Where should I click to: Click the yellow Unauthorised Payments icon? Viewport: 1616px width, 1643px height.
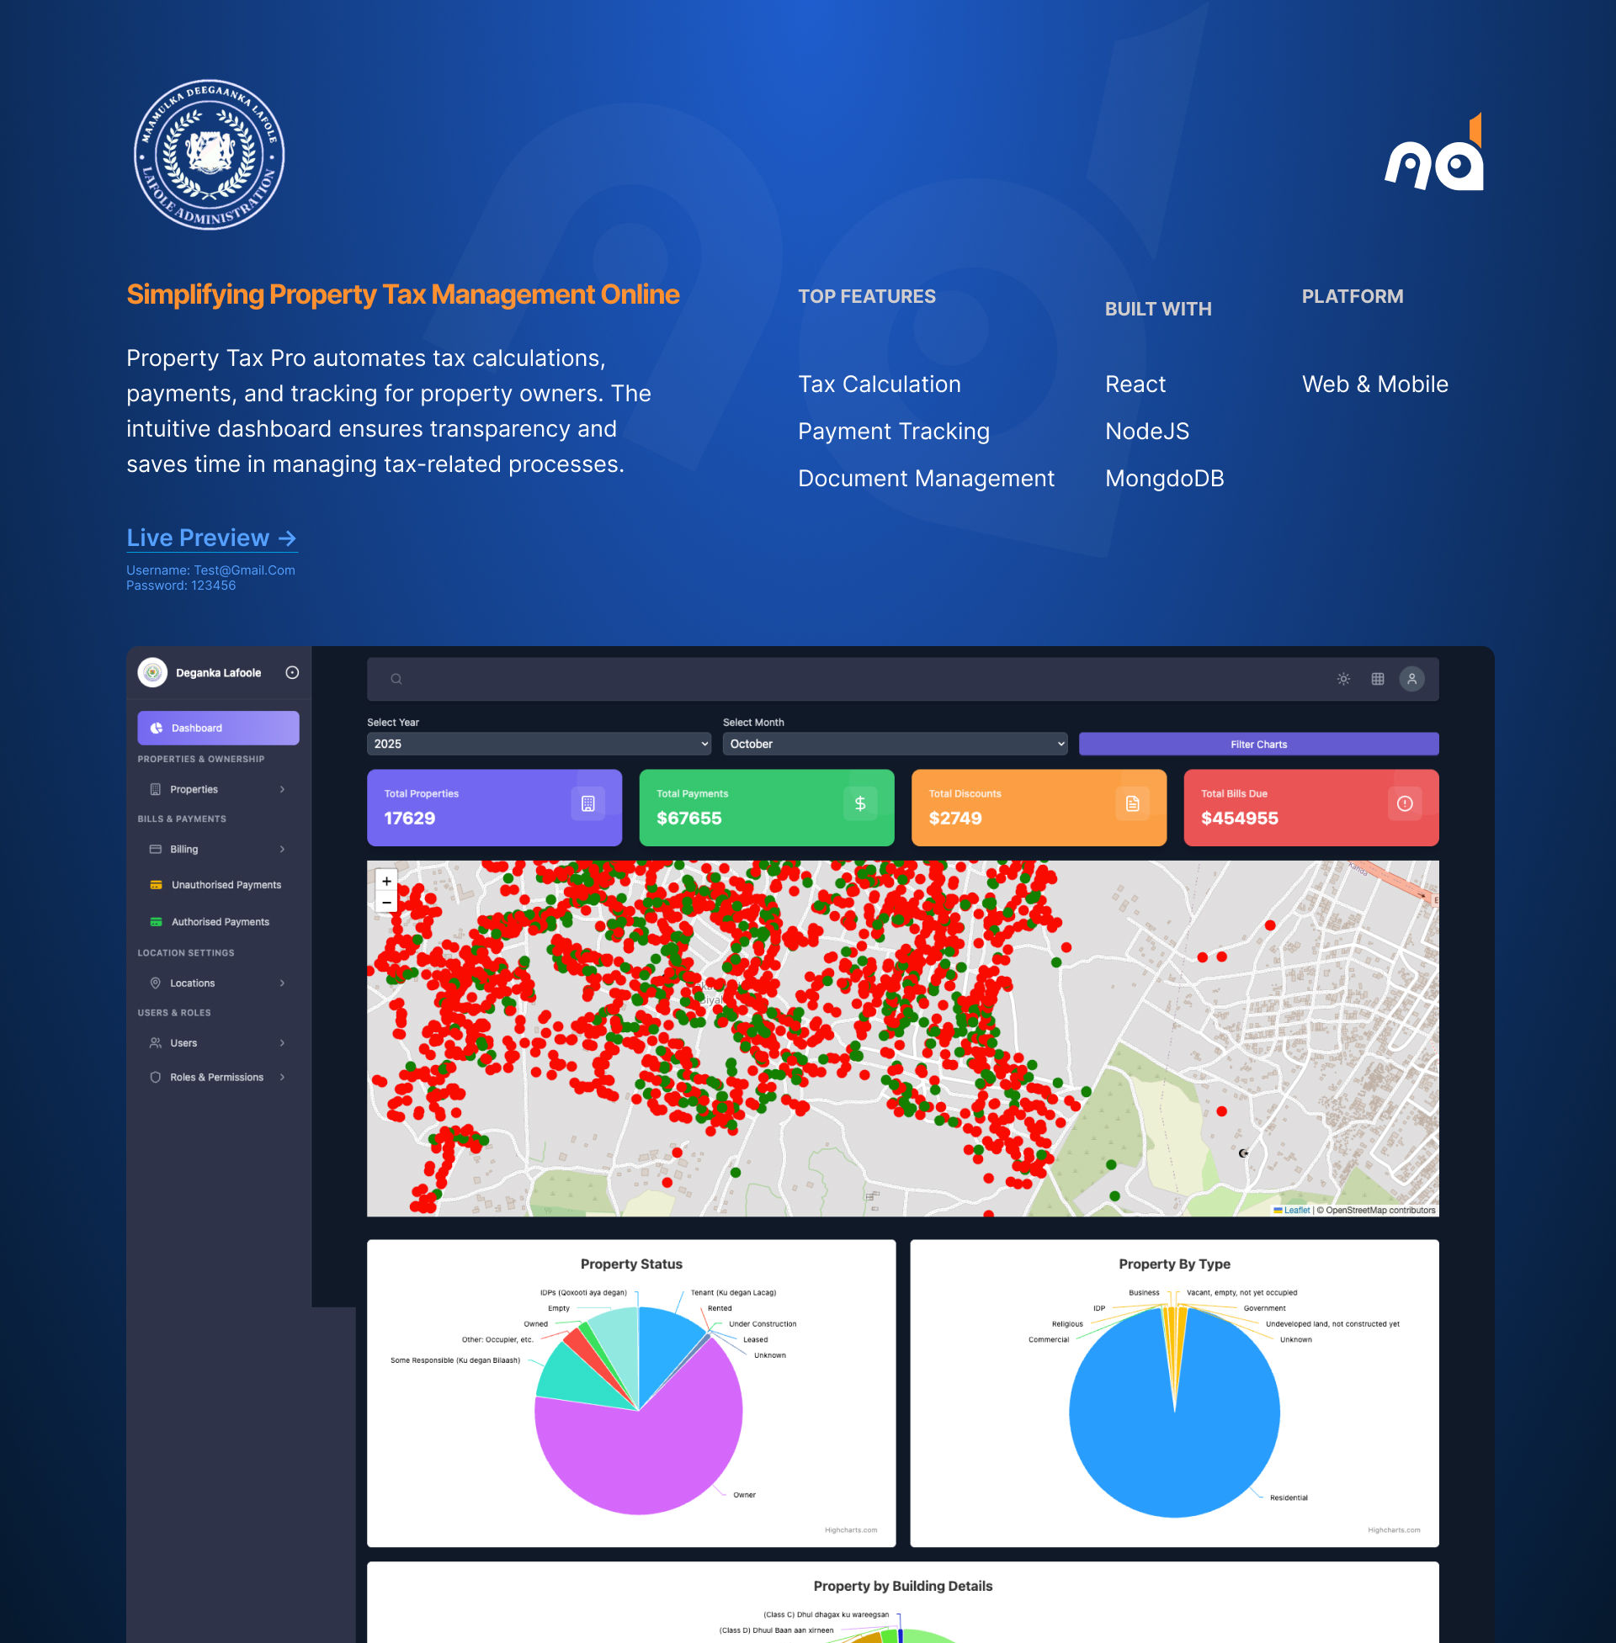[157, 885]
